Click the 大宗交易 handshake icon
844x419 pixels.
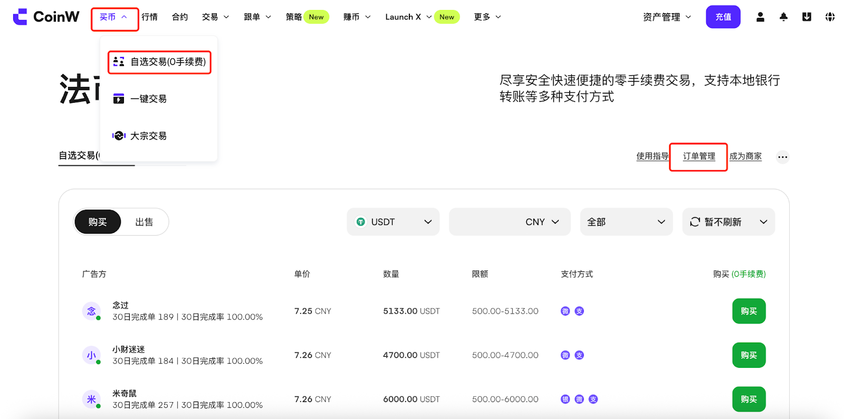[x=119, y=135]
